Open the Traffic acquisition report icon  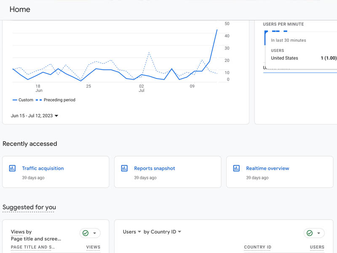(12, 168)
